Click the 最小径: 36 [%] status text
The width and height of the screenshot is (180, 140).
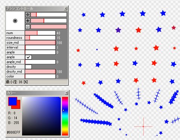pyautogui.click(x=17, y=82)
